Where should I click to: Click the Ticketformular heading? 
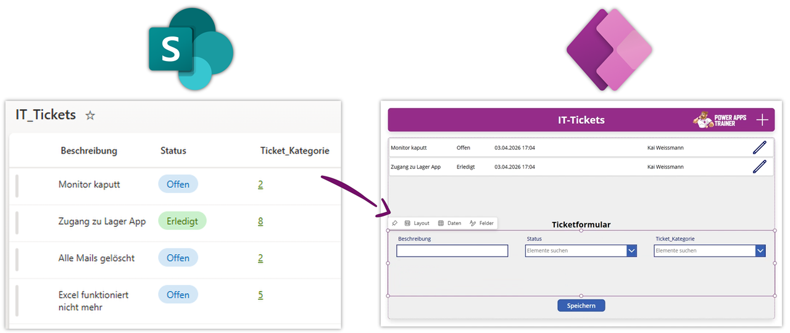[x=581, y=224]
